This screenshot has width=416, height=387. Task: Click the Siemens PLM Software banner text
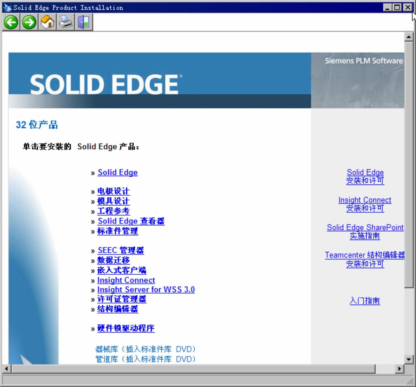click(x=364, y=61)
